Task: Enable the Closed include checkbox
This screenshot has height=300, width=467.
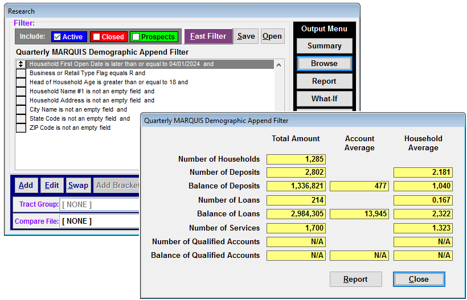Action: 96,37
